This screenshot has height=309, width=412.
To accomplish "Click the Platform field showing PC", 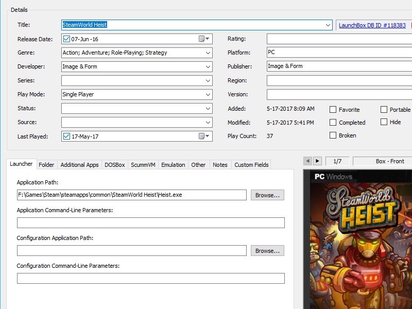I will click(339, 53).
